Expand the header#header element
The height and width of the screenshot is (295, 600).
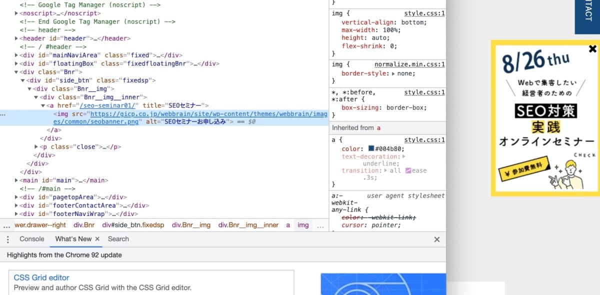17,38
